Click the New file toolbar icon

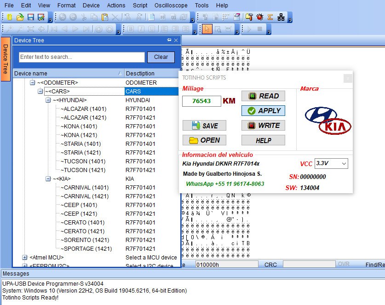[x=9, y=17]
